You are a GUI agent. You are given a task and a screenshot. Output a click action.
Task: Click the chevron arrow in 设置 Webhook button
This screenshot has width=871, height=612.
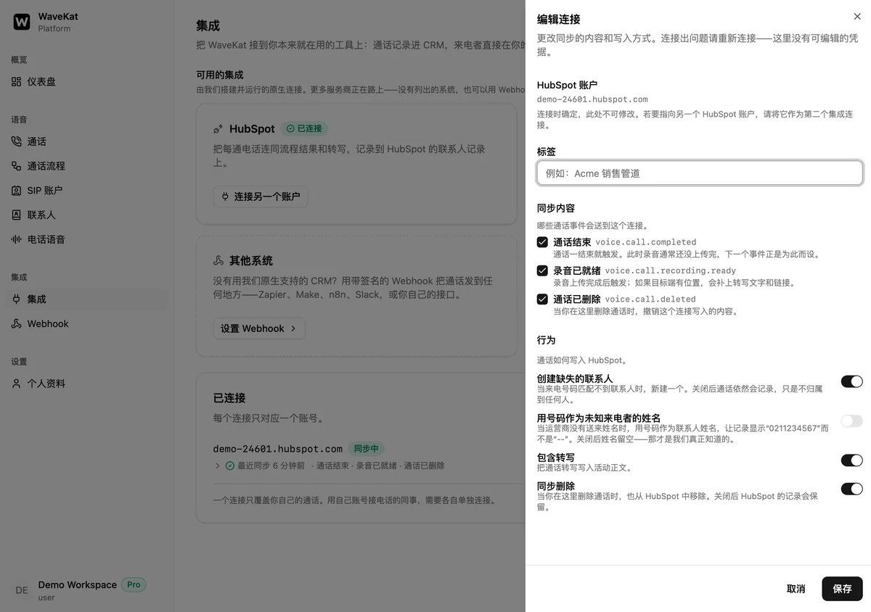click(293, 328)
